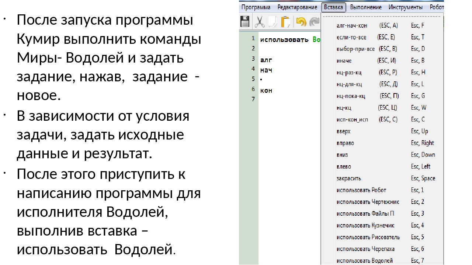Viewport: 472px width, 265px height.
Task: Click the кон keyword line
Action: point(266,91)
